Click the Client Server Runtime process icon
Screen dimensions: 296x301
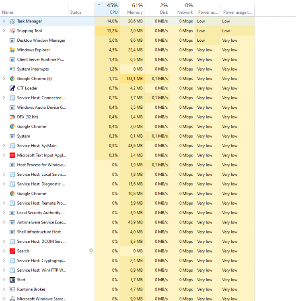tap(12, 60)
